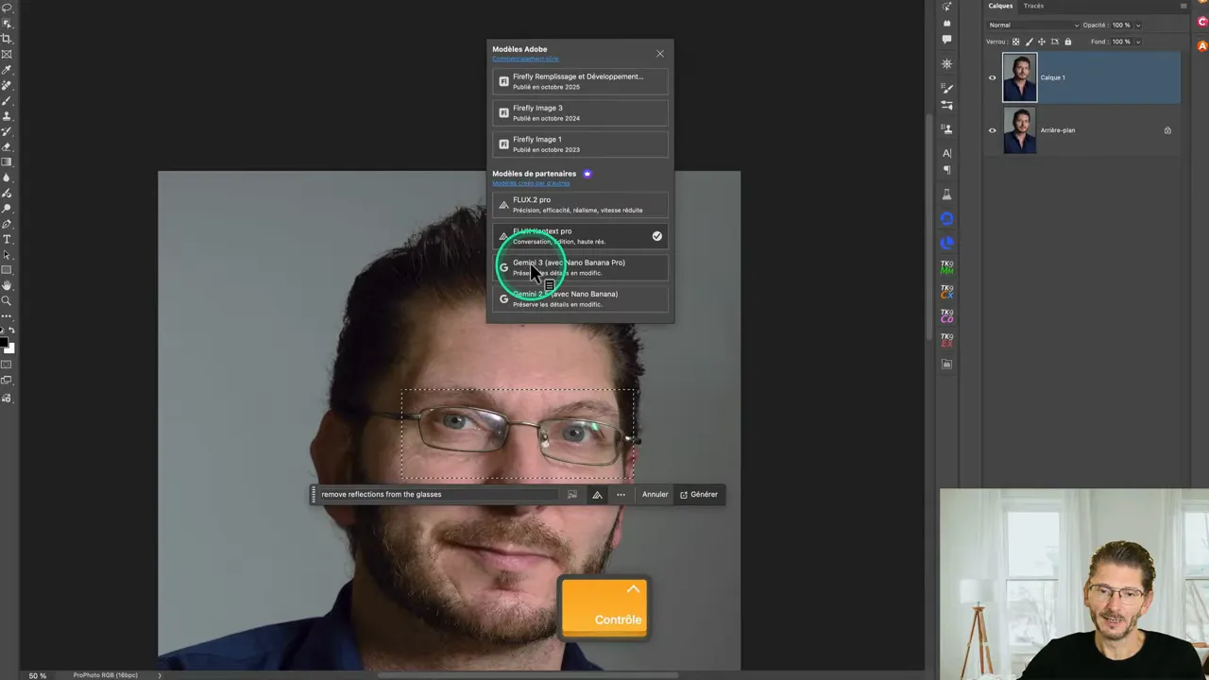Hide the Arrière-plan layer
Viewport: 1209px width, 680px height.
(x=992, y=130)
